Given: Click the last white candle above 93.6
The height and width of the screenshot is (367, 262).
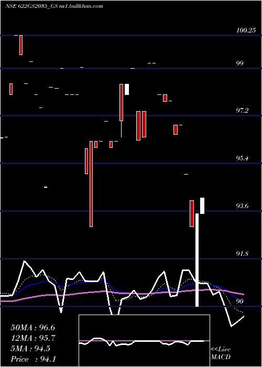Looking at the screenshot, I should click(x=202, y=206).
